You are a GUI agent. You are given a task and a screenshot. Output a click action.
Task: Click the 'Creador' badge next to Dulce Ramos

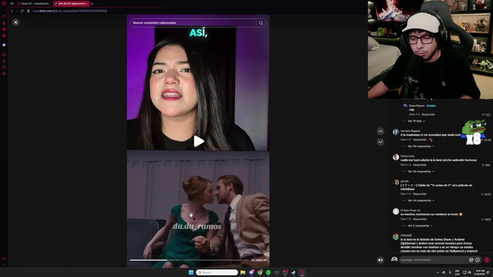coord(431,106)
